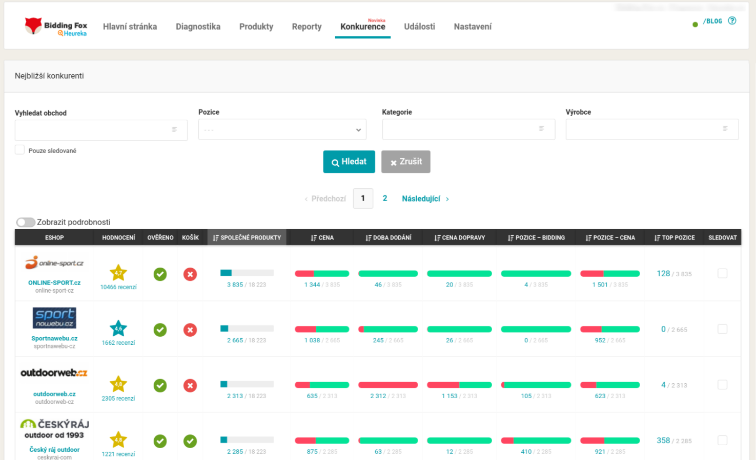Click the green cart check icon for Český ráj outdoor
Image resolution: width=756 pixels, height=460 pixels.
point(190,441)
